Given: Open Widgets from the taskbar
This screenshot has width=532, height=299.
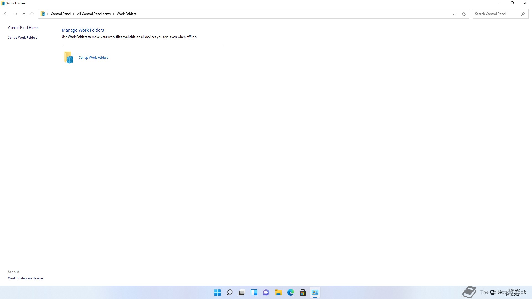Looking at the screenshot, I should [x=254, y=292].
